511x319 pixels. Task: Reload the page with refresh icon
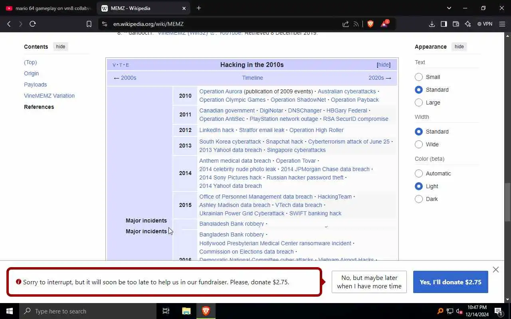point(33,24)
